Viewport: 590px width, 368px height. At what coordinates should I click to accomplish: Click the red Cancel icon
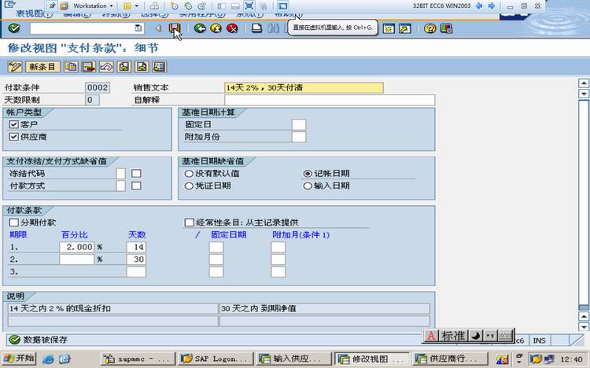pyautogui.click(x=232, y=28)
